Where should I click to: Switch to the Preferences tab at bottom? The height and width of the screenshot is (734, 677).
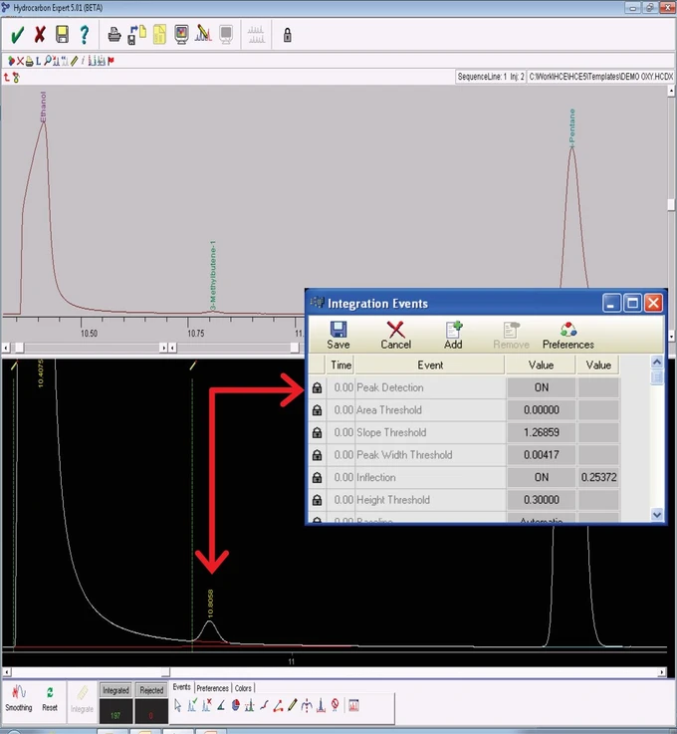point(212,688)
